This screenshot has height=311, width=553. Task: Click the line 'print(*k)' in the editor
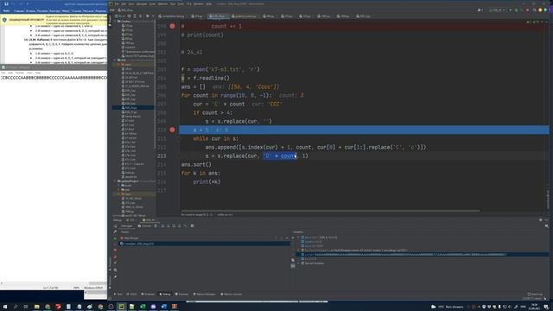coord(207,182)
